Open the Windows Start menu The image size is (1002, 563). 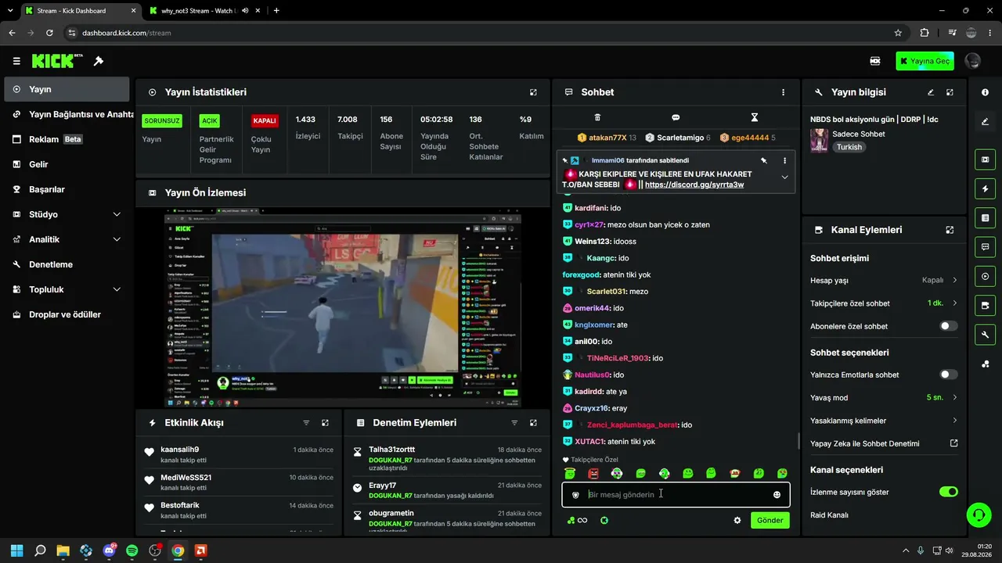(17, 550)
